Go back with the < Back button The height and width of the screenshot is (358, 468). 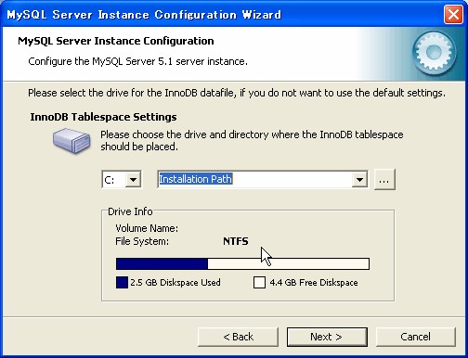238,337
